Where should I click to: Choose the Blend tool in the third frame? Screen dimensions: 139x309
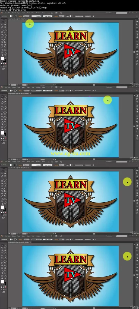tap(5, 196)
